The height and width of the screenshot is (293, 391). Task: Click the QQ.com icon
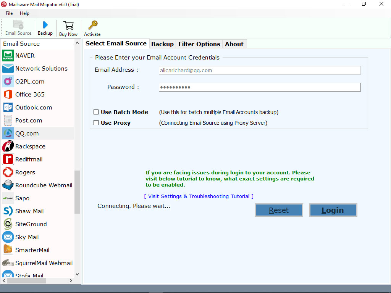[8, 133]
